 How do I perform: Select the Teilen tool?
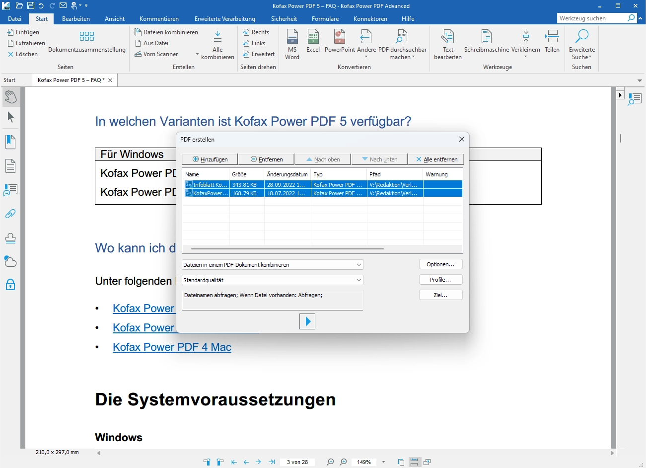552,41
